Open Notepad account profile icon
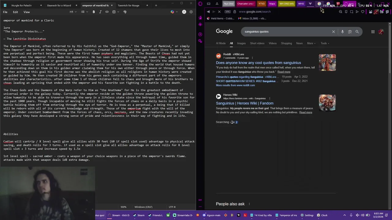392x220 pixels. click(x=184, y=12)
